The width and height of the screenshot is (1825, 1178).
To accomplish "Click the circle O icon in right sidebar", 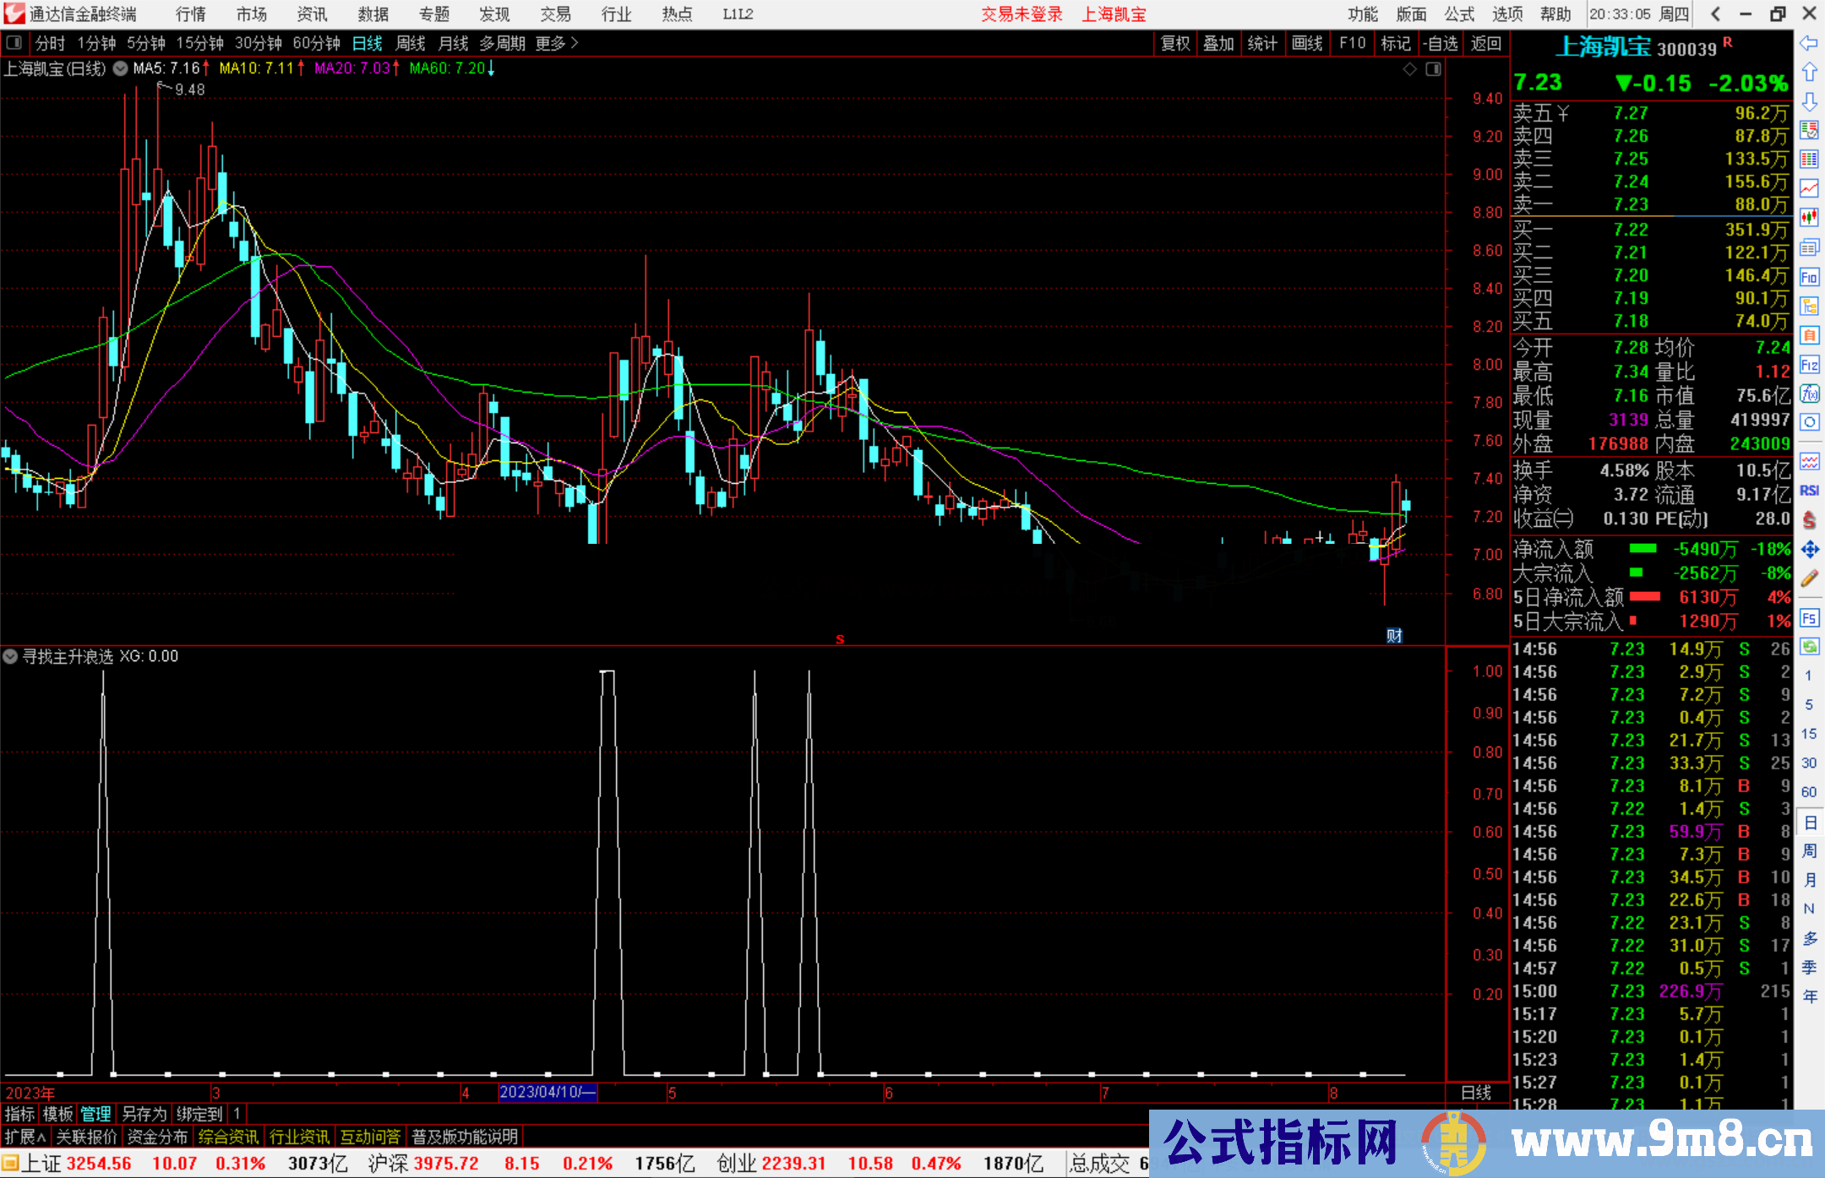I will pyautogui.click(x=1809, y=422).
